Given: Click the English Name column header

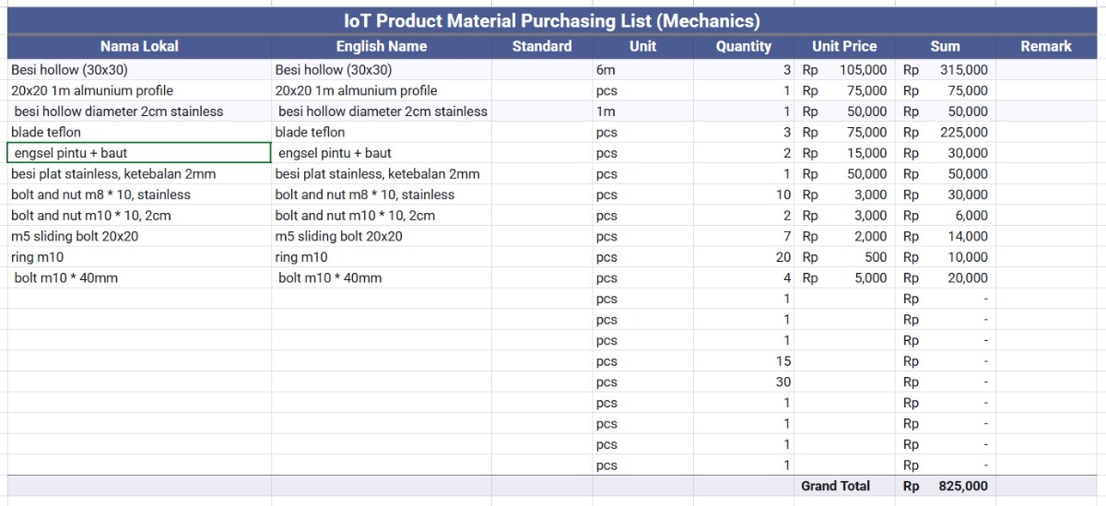Looking at the screenshot, I should [382, 46].
